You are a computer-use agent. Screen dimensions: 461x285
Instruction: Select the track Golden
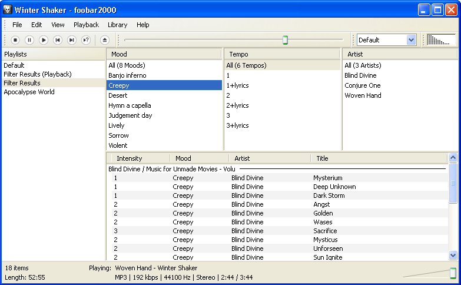(280, 213)
